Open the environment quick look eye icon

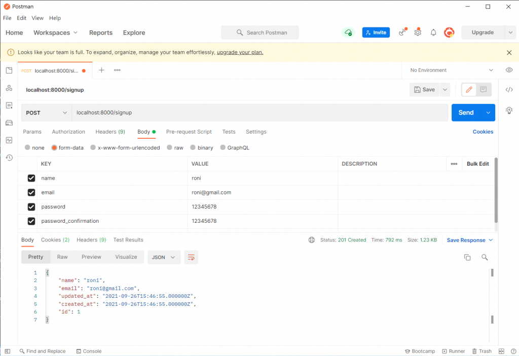pyautogui.click(x=509, y=70)
